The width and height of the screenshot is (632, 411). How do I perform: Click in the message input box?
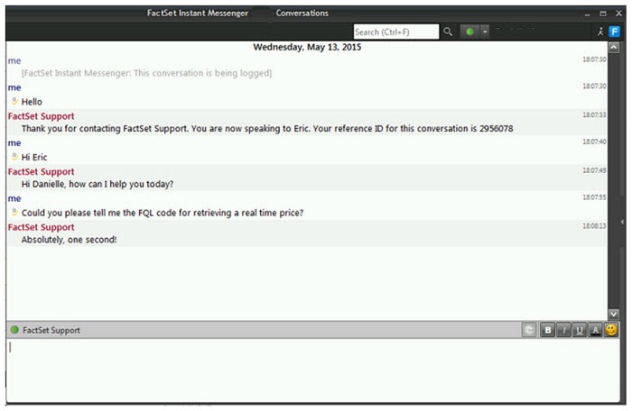click(x=313, y=370)
